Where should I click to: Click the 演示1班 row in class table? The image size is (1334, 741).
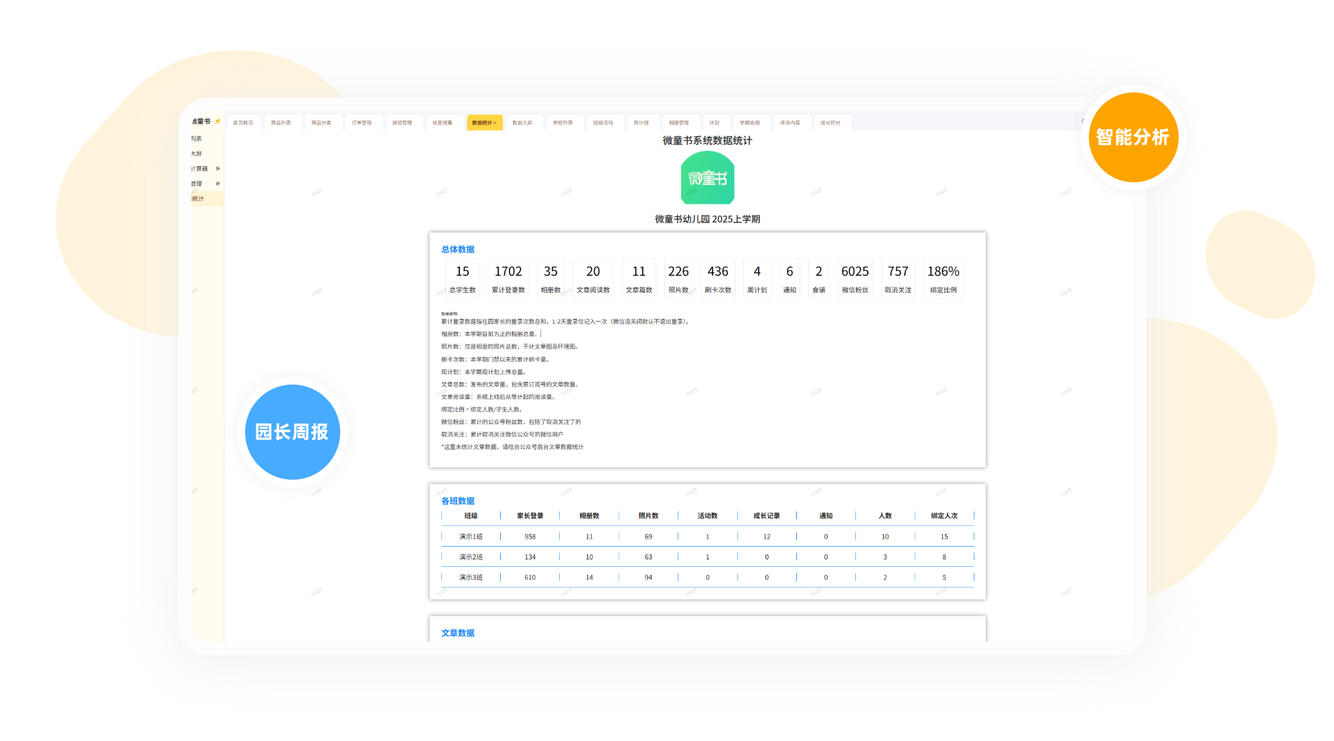[471, 537]
